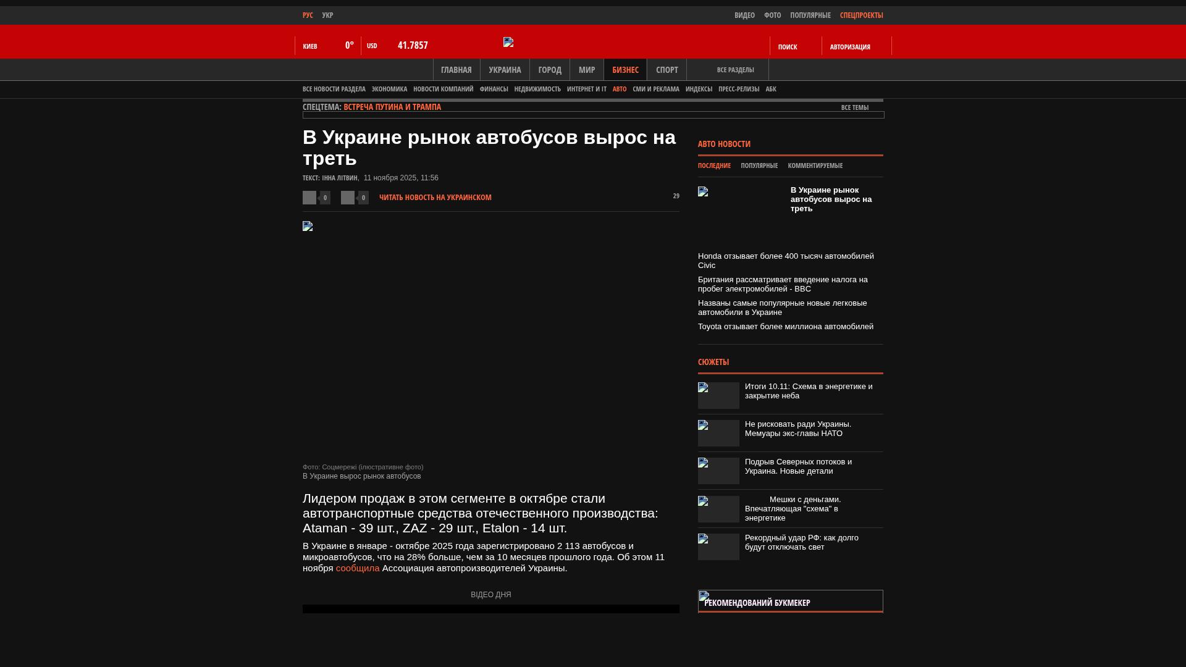Click the second gray share button
This screenshot has height=667, width=1186.
pos(348,198)
